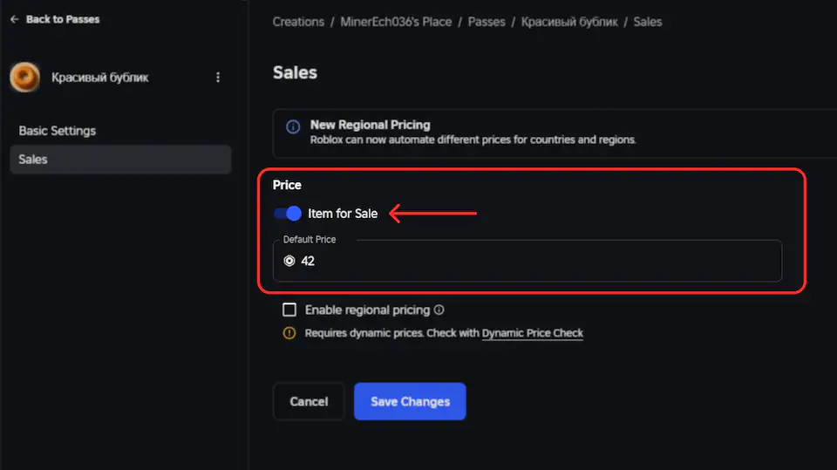
Task: Open the three-dot menu beside Красивый бублик
Action: (x=218, y=78)
